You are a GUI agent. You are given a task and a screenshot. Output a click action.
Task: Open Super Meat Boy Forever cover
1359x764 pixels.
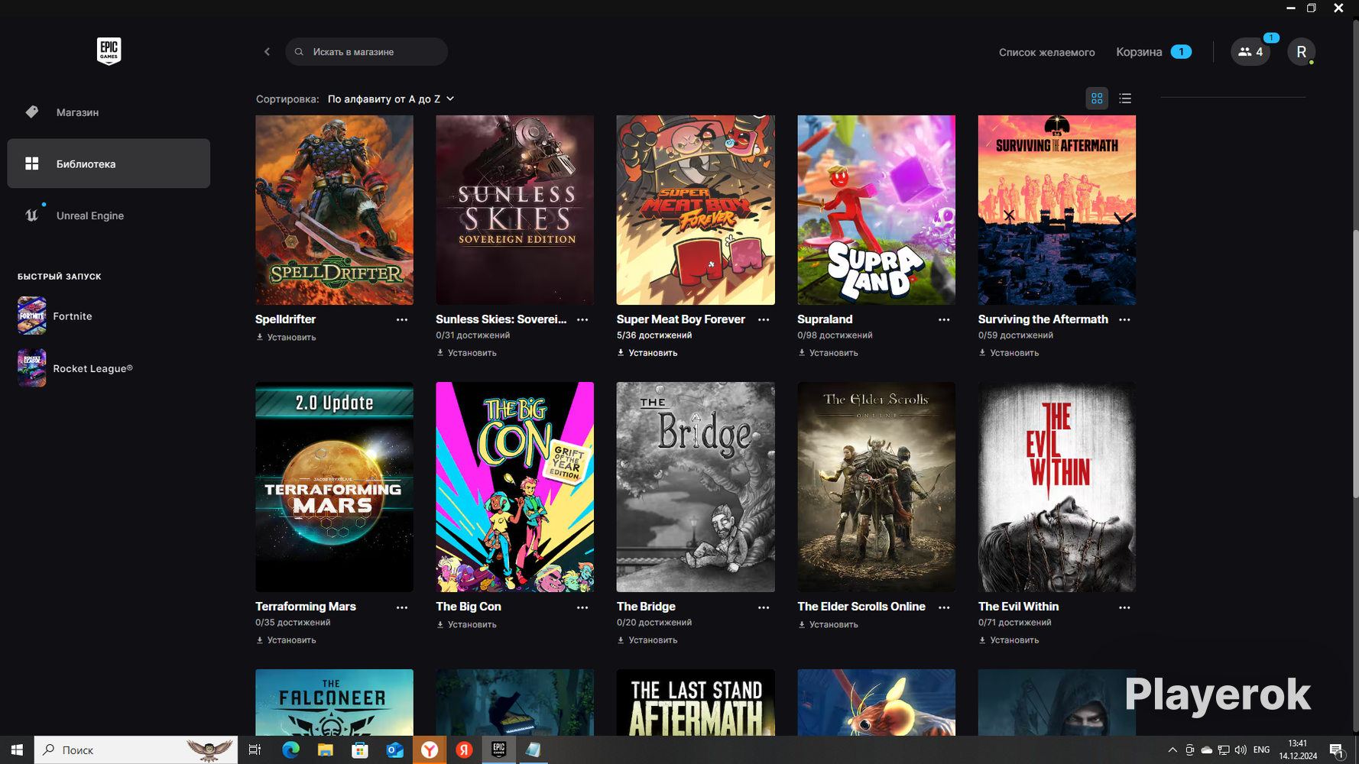[x=696, y=210]
